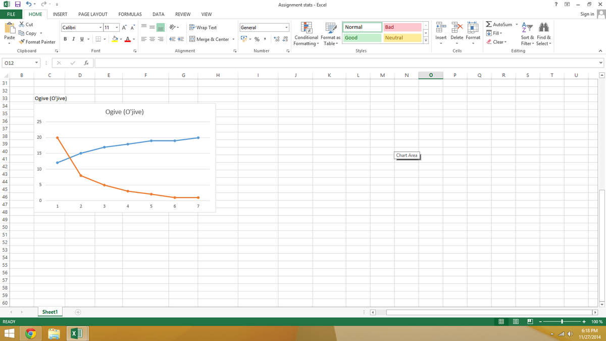Switch to Page Layout view in status bar
The width and height of the screenshot is (606, 341).
click(x=515, y=321)
